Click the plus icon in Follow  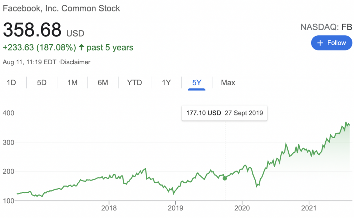320,43
